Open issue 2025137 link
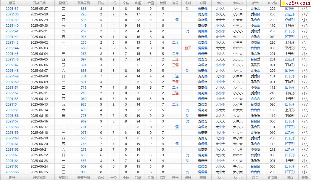This screenshot has width=311, height=180. [x=12, y=9]
